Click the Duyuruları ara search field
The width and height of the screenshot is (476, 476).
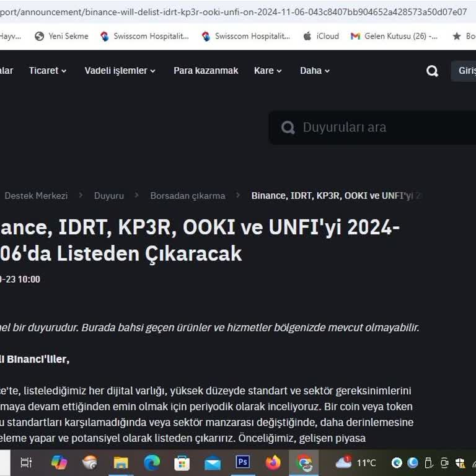pyautogui.click(x=372, y=128)
